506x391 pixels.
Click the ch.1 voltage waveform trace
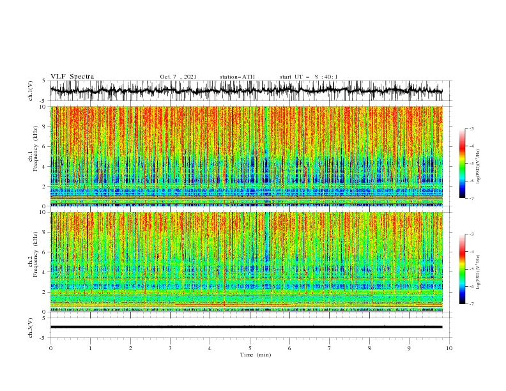246,91
